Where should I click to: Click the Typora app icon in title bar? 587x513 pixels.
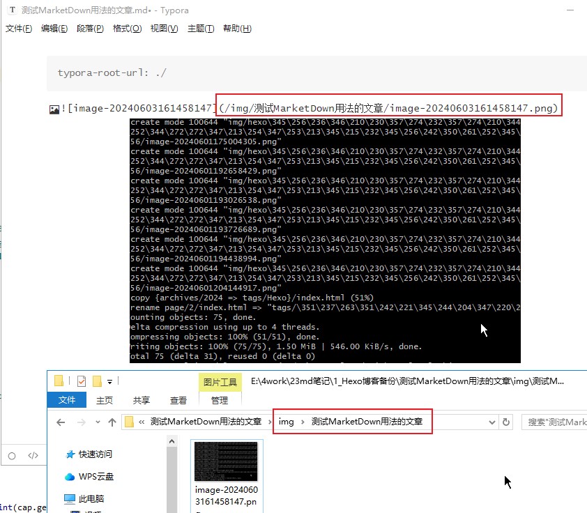tap(13, 10)
